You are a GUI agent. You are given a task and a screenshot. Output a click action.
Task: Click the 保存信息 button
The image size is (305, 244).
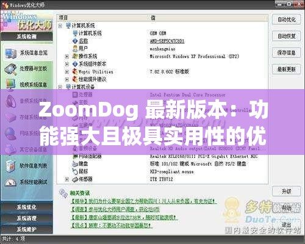(x=287, y=53)
